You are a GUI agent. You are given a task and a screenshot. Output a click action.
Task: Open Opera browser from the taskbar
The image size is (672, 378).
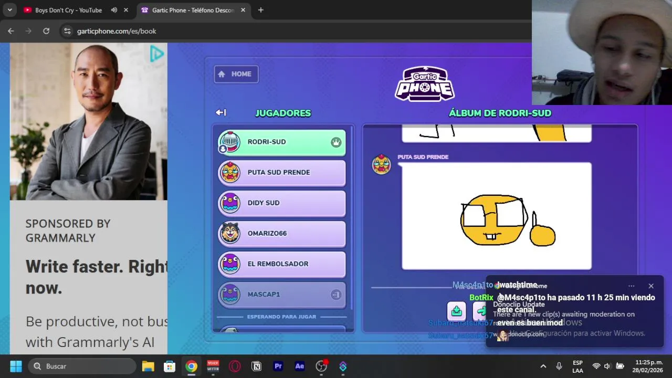point(235,366)
